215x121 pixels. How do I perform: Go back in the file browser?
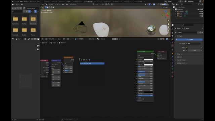tap(13, 8)
